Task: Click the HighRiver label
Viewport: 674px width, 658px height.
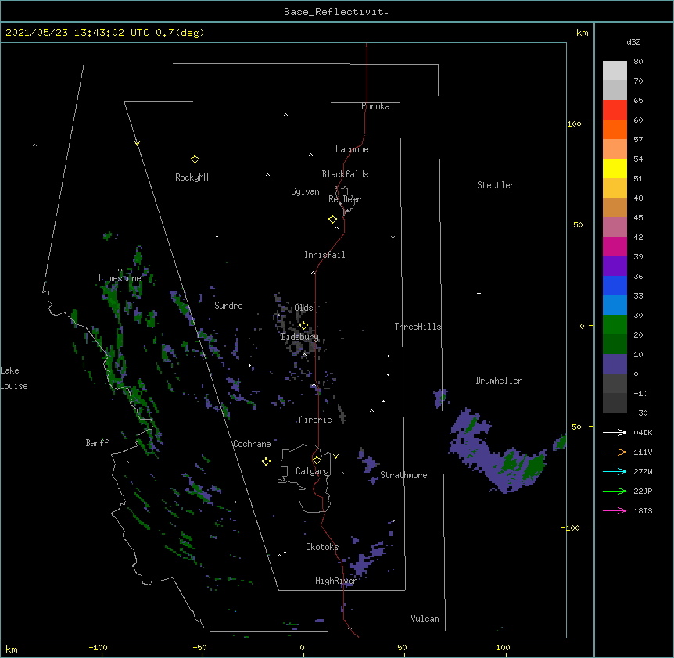Action: (x=336, y=581)
